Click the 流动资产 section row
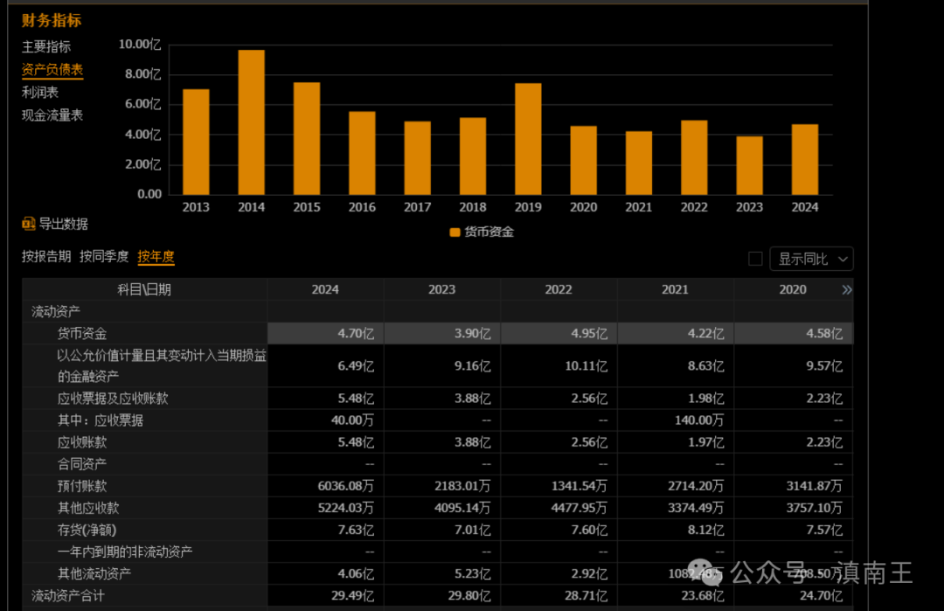This screenshot has width=944, height=611. 438,312
